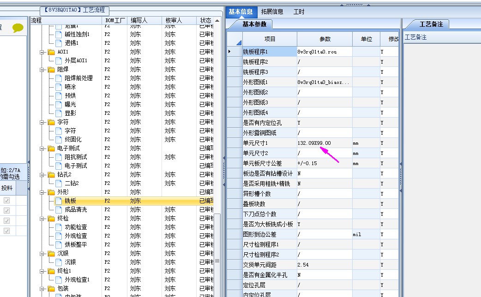Sort by the 项目 column header
This screenshot has height=297, width=481.
coord(270,39)
